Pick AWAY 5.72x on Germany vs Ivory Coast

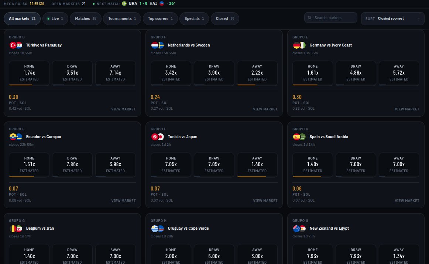coord(399,73)
